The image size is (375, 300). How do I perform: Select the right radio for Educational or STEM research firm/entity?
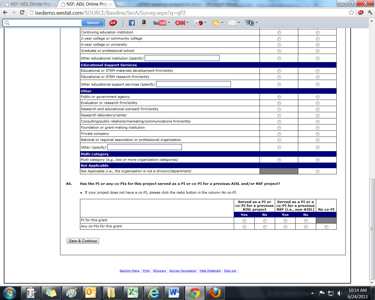click(x=318, y=77)
